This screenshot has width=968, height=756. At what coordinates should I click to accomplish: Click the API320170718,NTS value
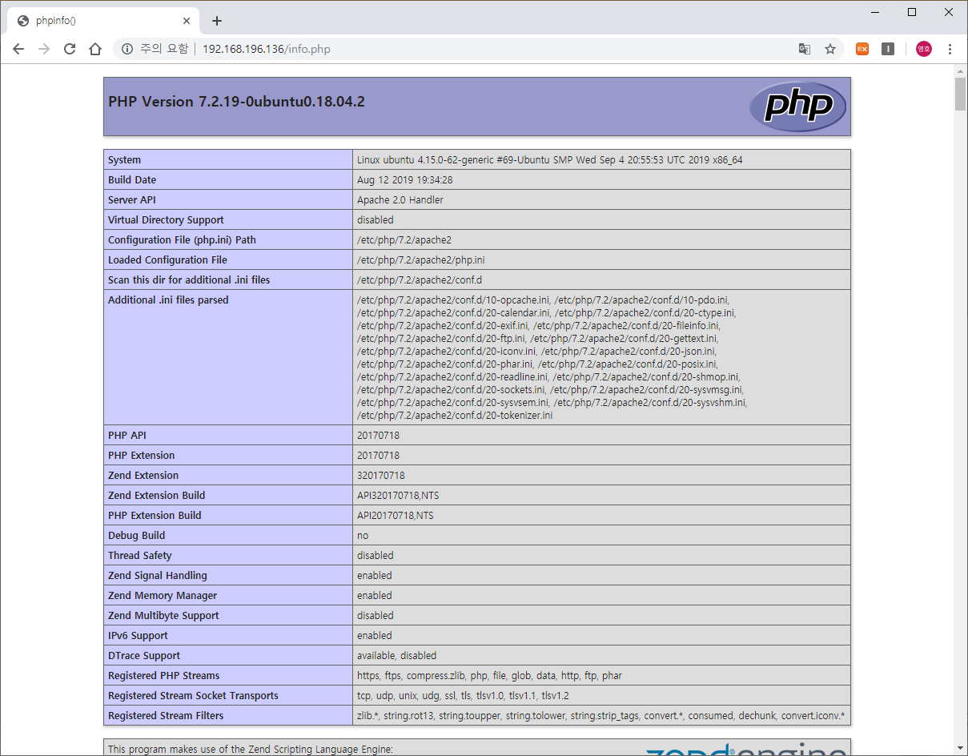398,496
